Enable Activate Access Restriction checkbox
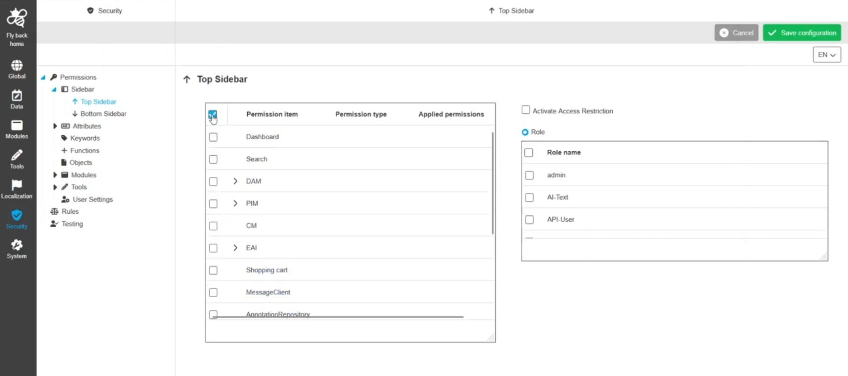The height and width of the screenshot is (376, 848). point(526,110)
